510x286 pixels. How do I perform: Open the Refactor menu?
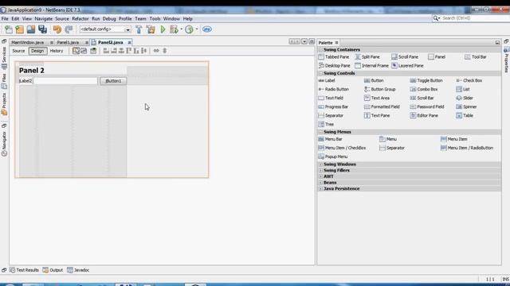click(80, 19)
